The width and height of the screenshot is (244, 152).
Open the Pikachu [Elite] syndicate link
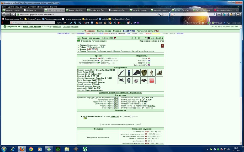click(x=63, y=33)
